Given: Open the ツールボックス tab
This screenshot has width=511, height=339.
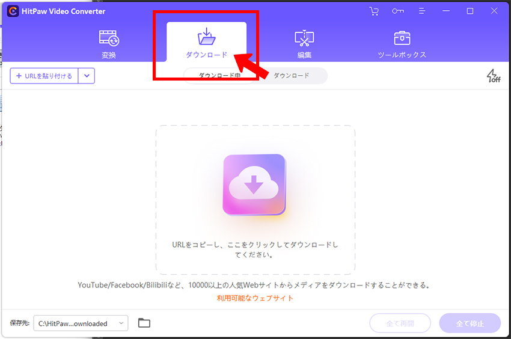Looking at the screenshot, I should click(x=402, y=44).
